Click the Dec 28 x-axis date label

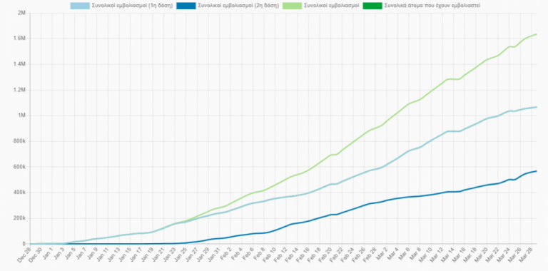[25, 253]
